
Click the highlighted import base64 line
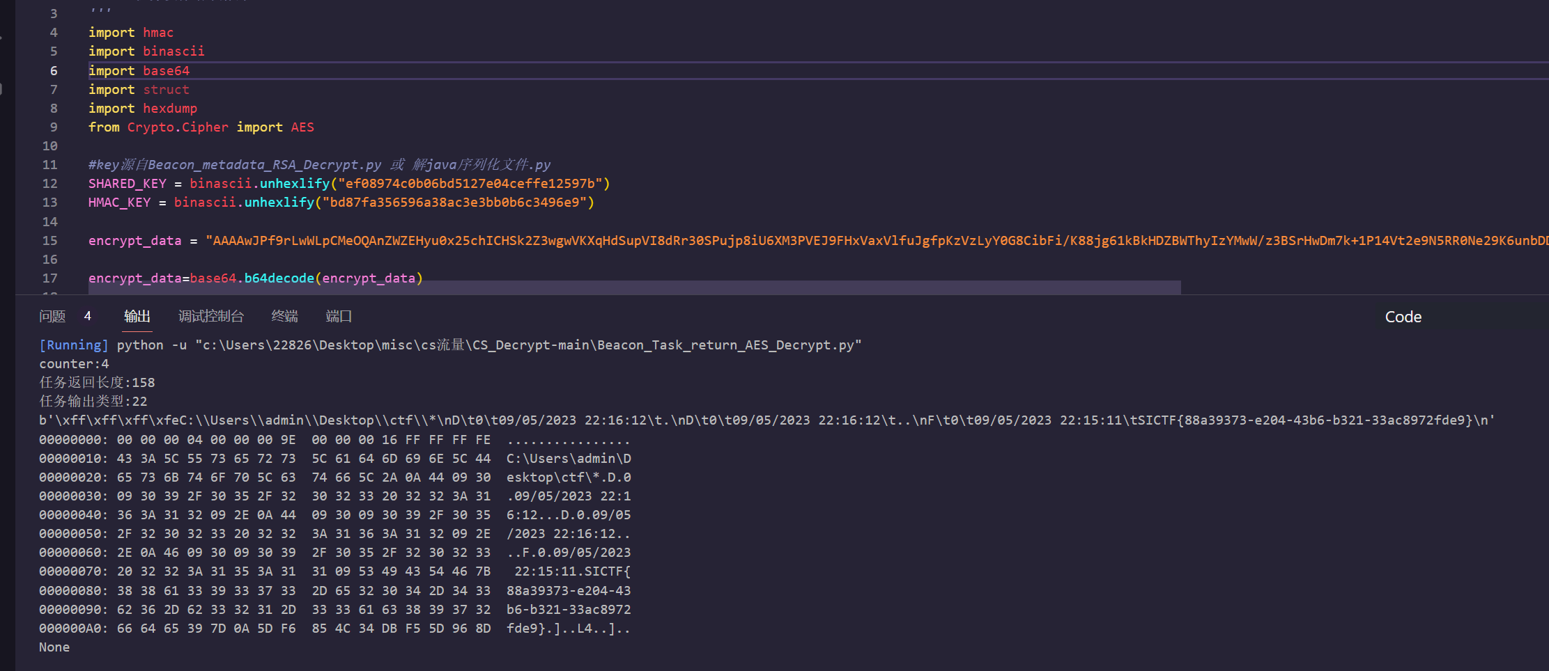139,70
